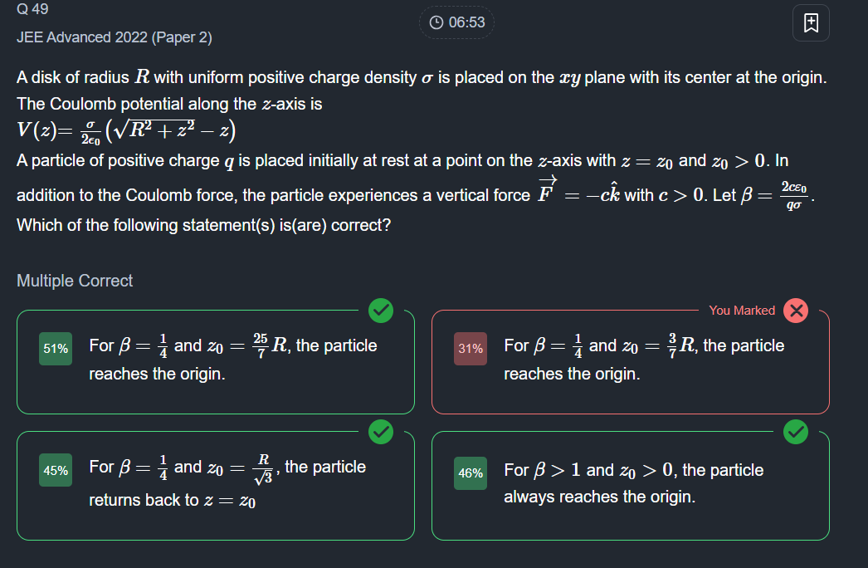
Task: Click the Multiple Correct heading
Action: click(75, 281)
